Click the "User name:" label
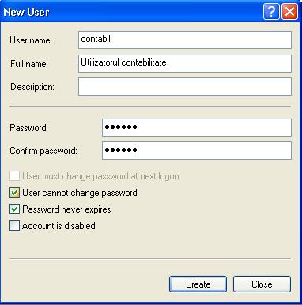 [31, 40]
